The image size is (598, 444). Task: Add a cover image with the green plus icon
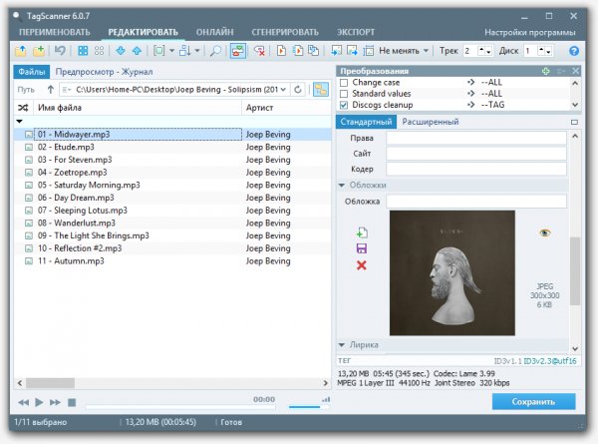click(362, 232)
